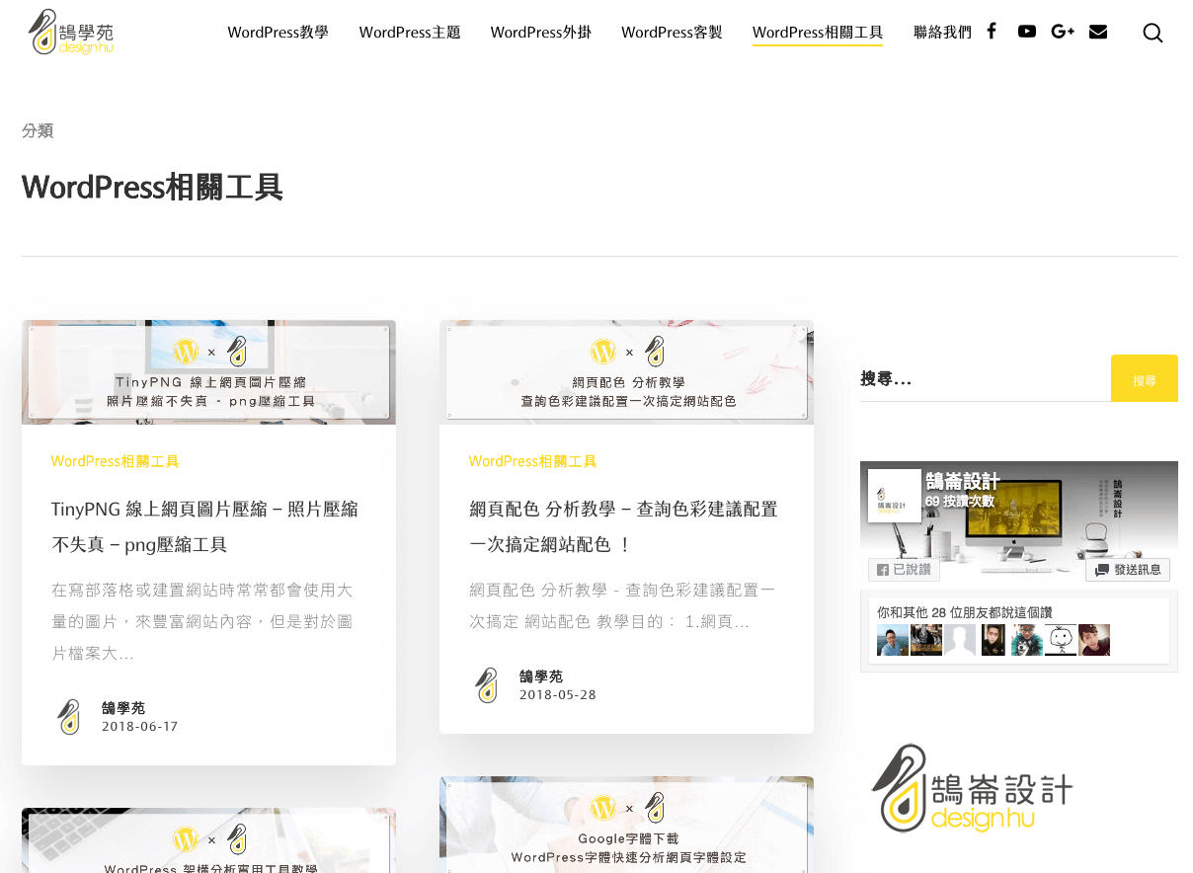Open 聯絡我們 menu item
1193x873 pixels.
point(942,32)
